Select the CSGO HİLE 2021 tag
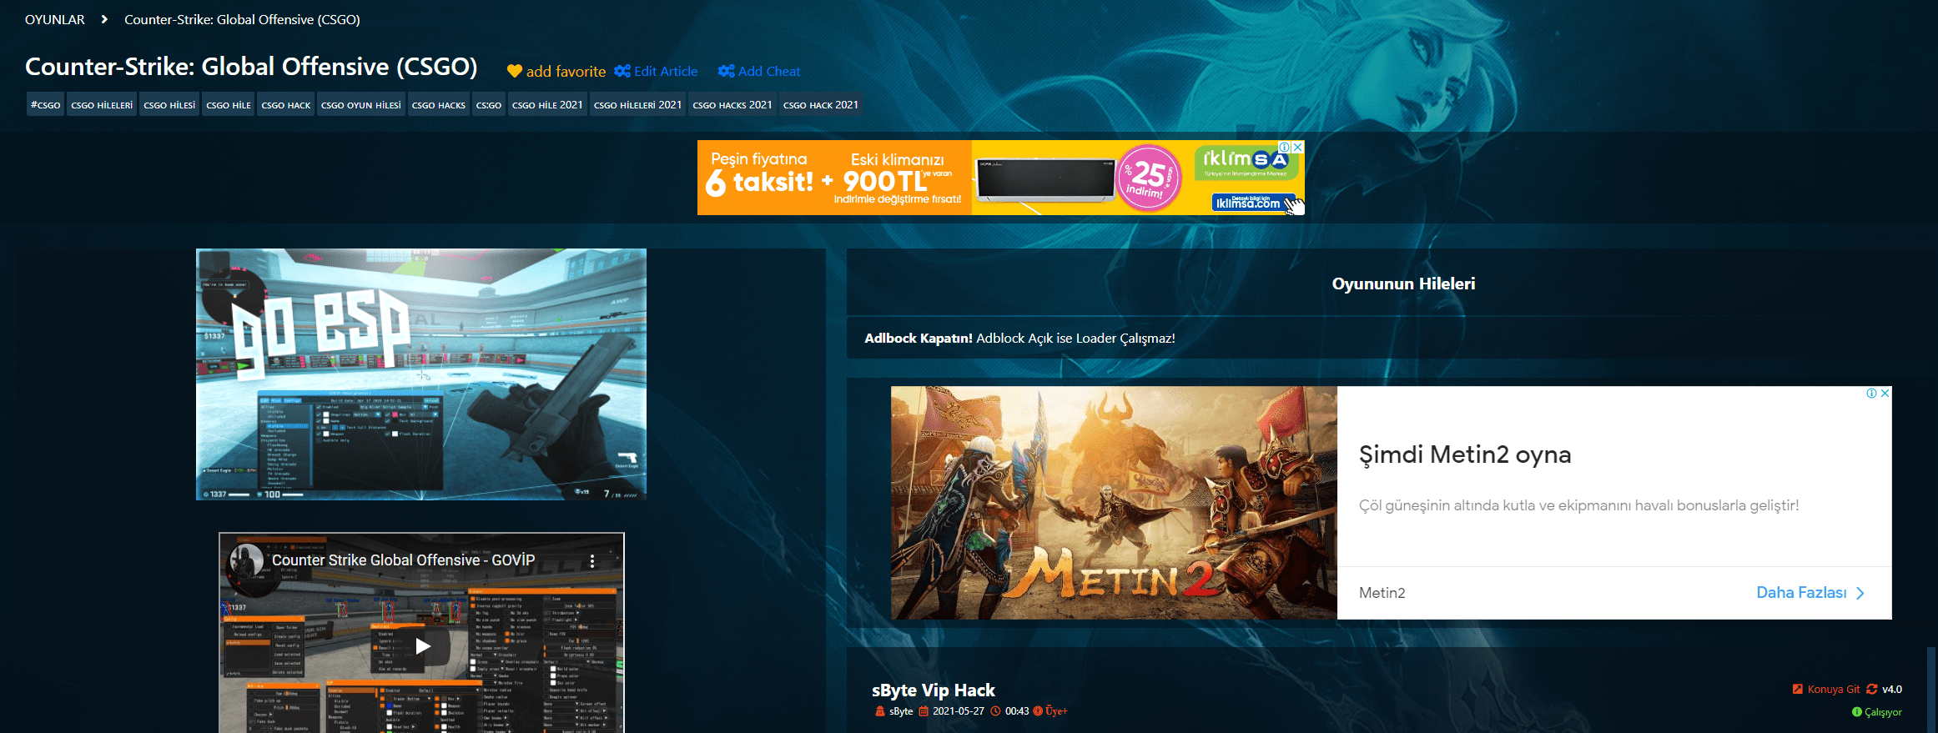Image resolution: width=1938 pixels, height=733 pixels. [547, 105]
